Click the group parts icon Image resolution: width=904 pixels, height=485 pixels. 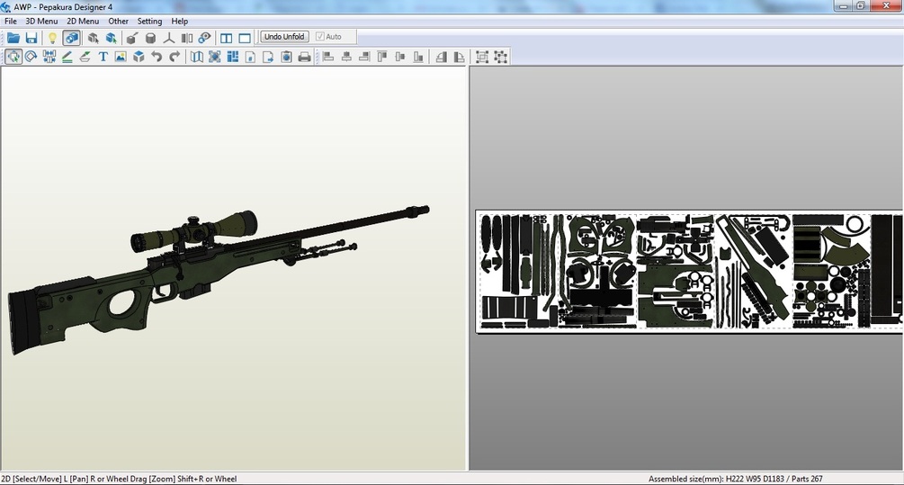(482, 57)
